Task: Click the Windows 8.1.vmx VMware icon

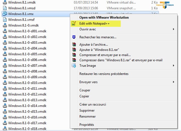Action: tap(5, 14)
